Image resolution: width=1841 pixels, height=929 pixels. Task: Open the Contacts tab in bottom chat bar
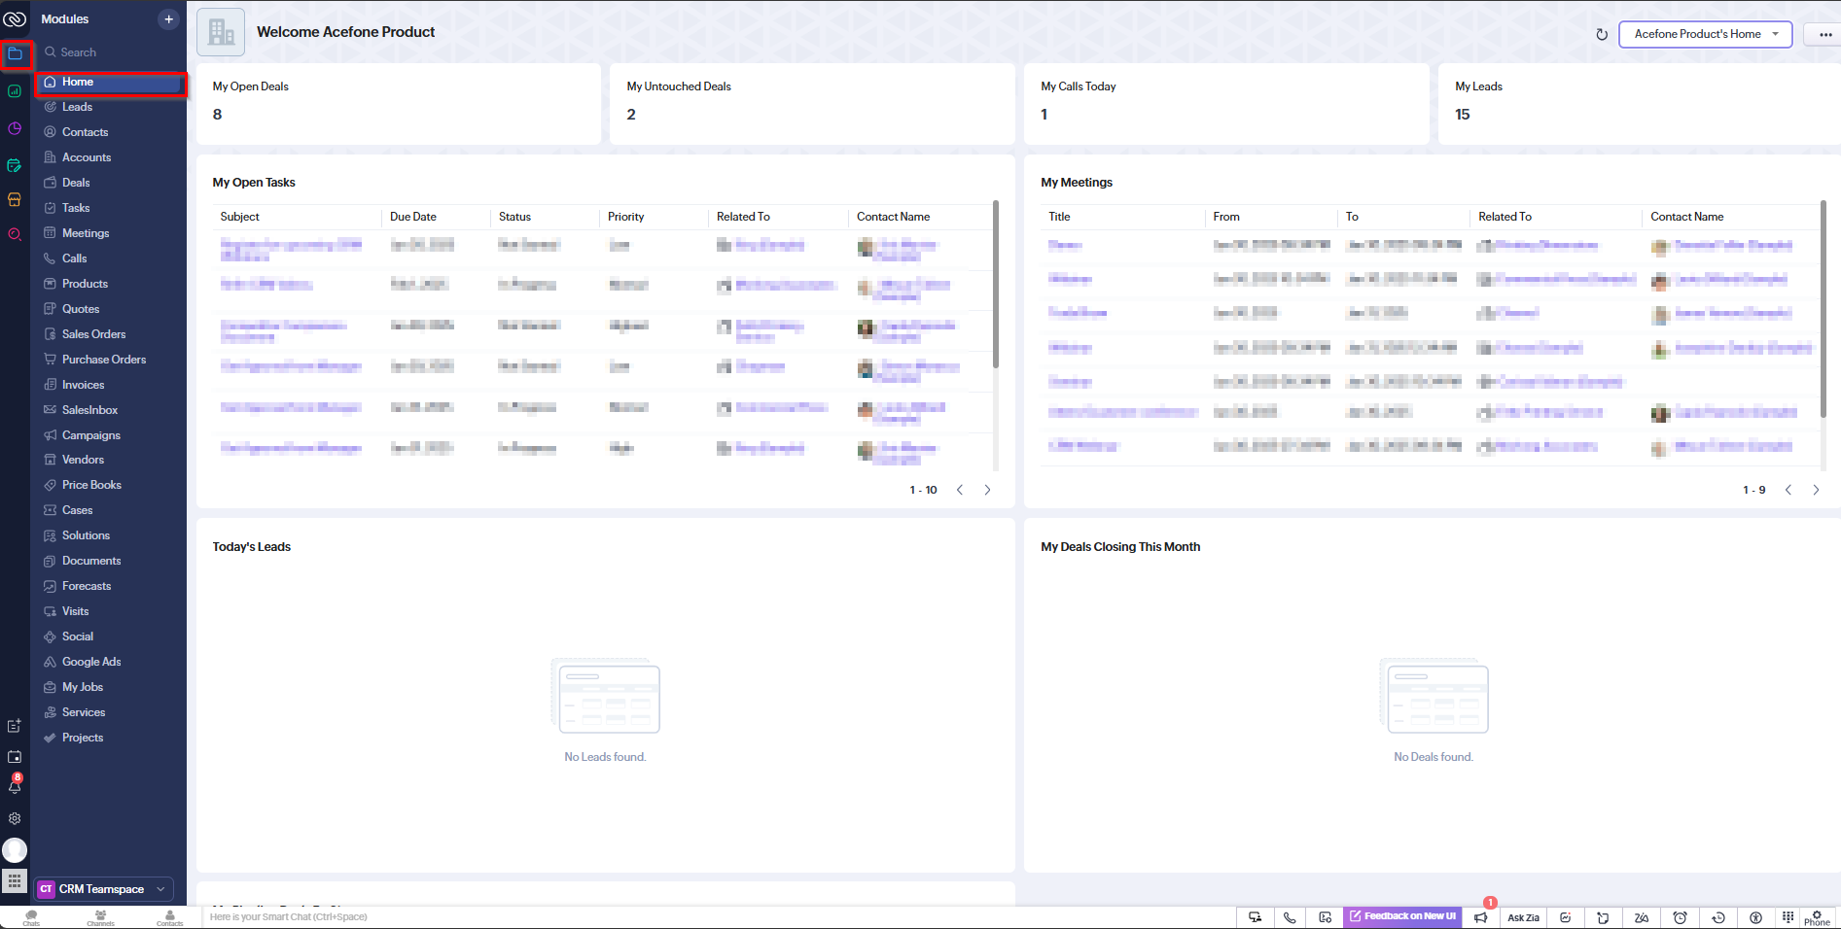click(x=169, y=917)
